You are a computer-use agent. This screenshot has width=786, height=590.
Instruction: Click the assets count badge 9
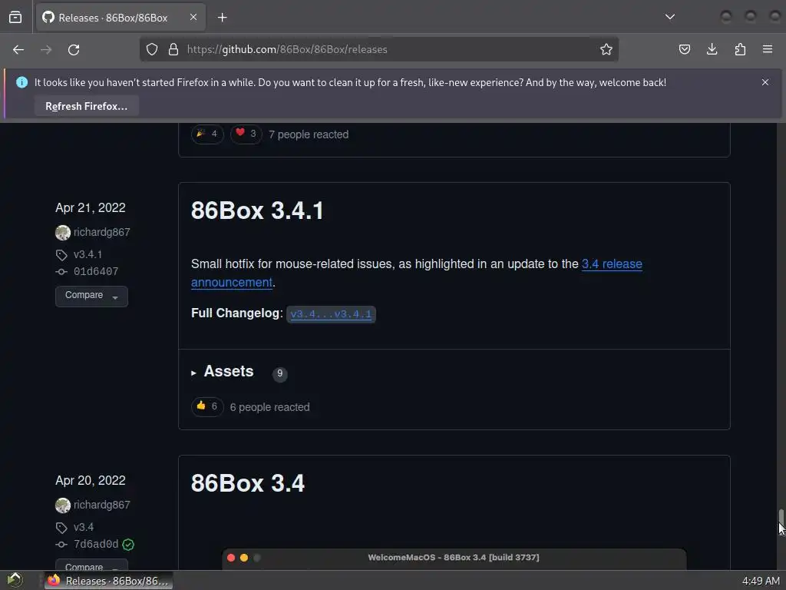[x=279, y=374]
